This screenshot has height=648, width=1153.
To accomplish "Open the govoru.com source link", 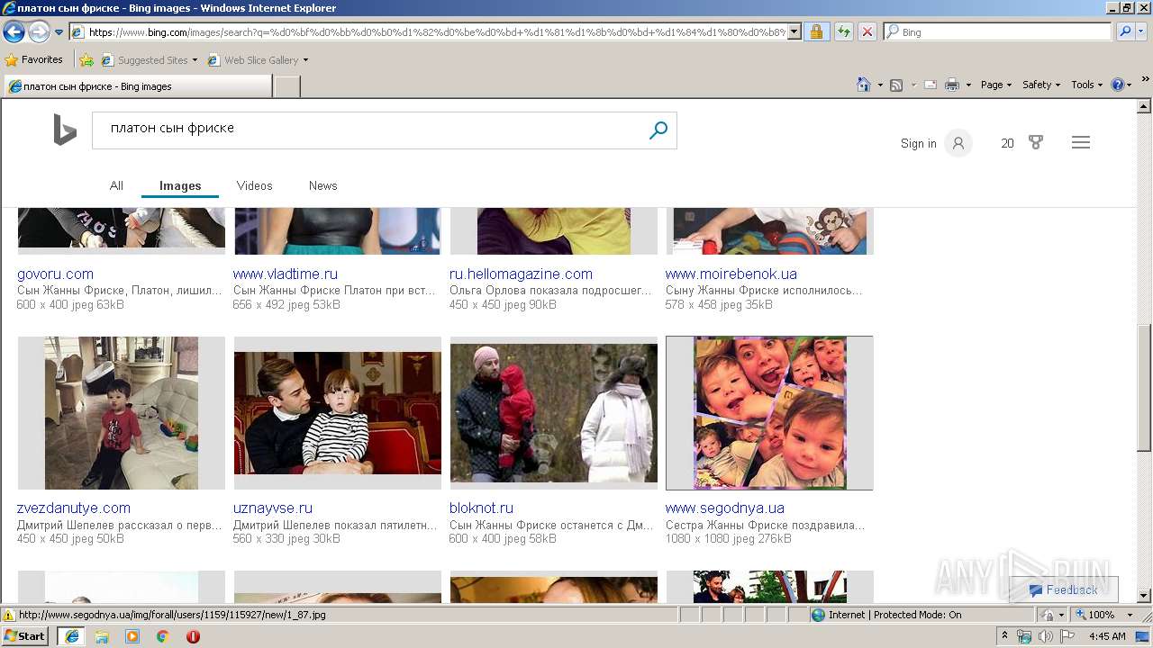I will pos(55,274).
